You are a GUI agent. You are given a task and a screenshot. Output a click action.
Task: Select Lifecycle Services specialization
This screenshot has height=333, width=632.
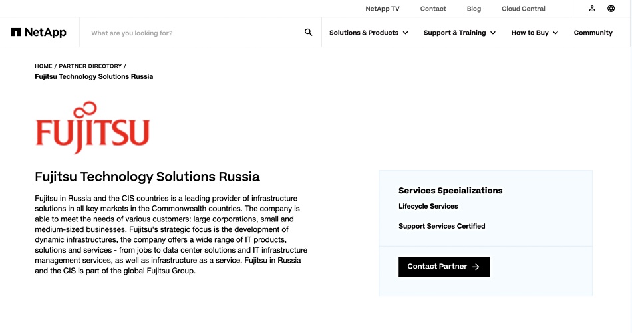[428, 206]
